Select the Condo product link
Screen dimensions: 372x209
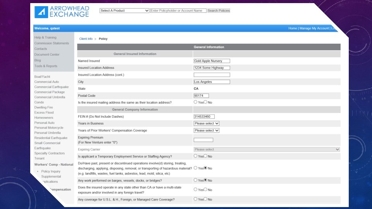pos(39,102)
